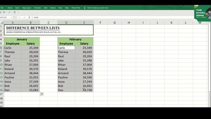Image resolution: width=211 pixels, height=119 pixels.
Task: Open the Help tab
Action: pos(67,8)
